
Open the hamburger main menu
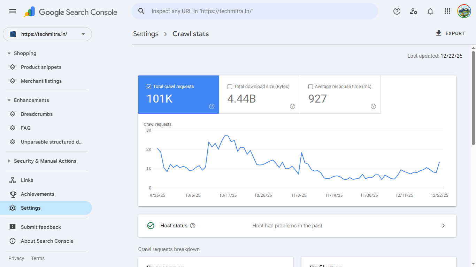(13, 11)
